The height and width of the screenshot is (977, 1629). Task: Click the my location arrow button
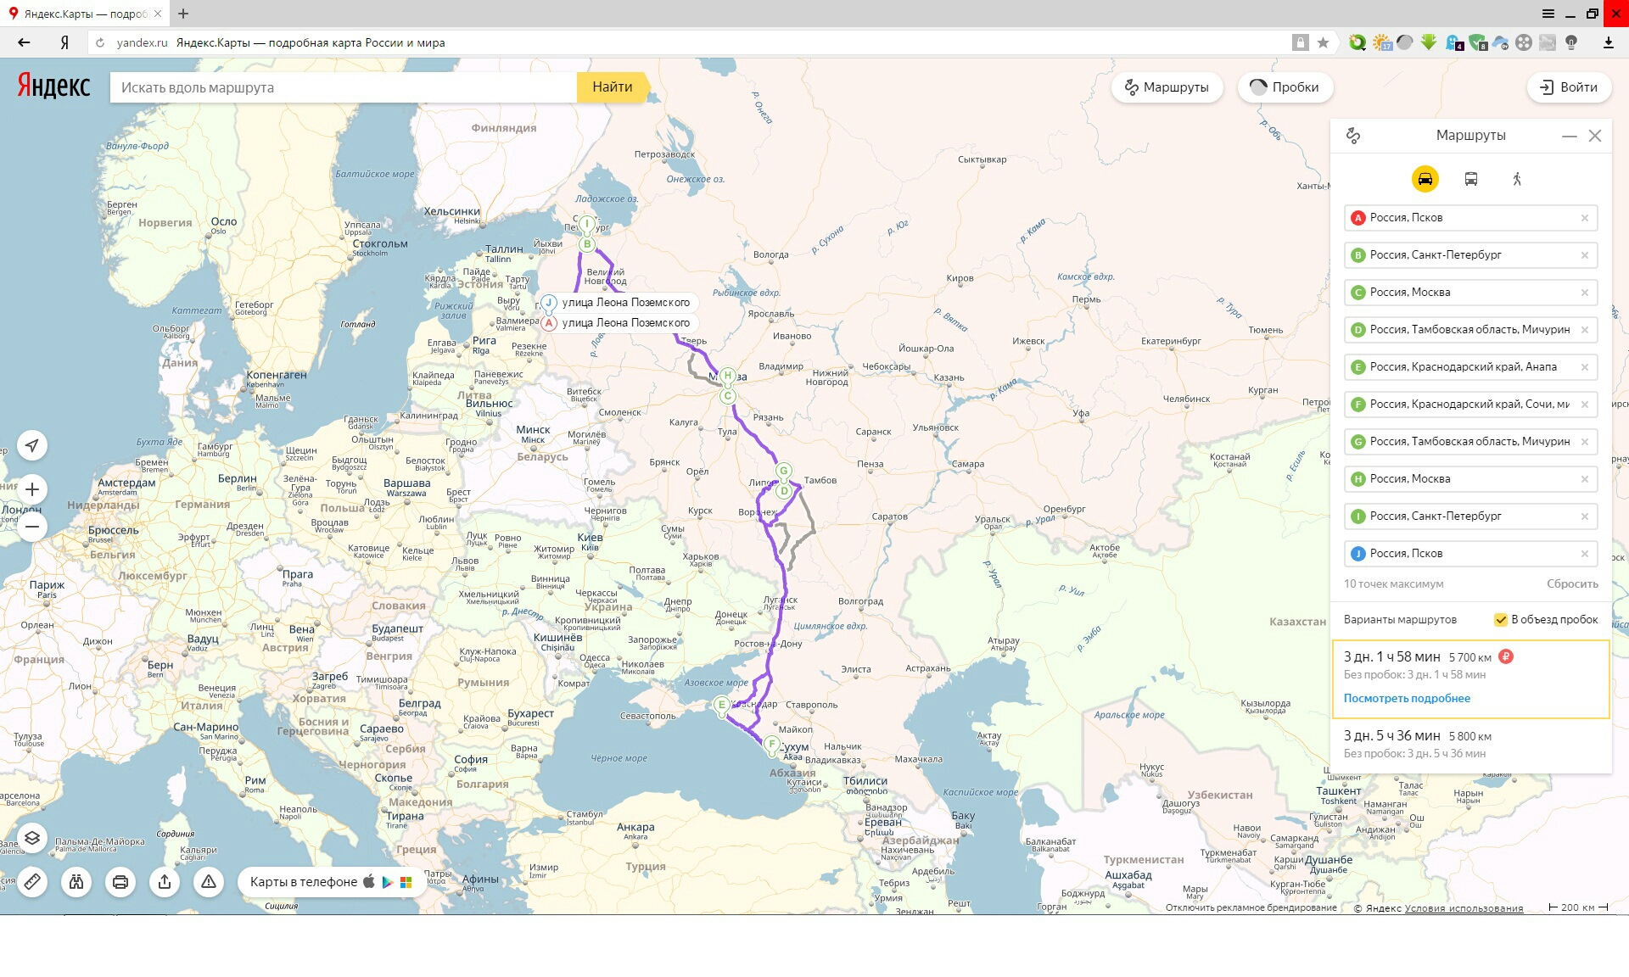click(x=32, y=445)
